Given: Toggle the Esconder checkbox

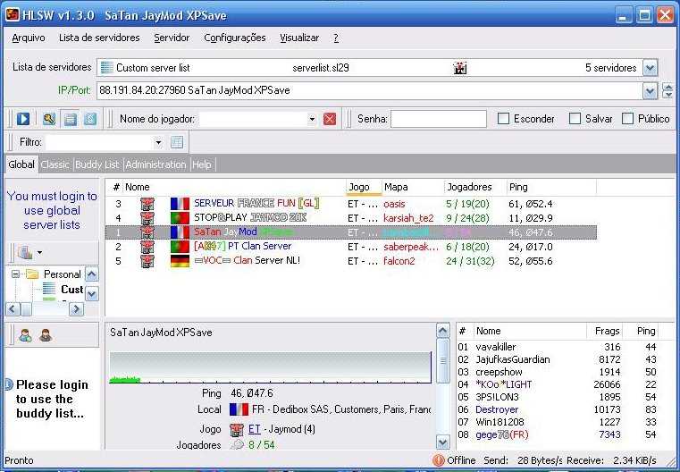Looking at the screenshot, I should pos(503,118).
